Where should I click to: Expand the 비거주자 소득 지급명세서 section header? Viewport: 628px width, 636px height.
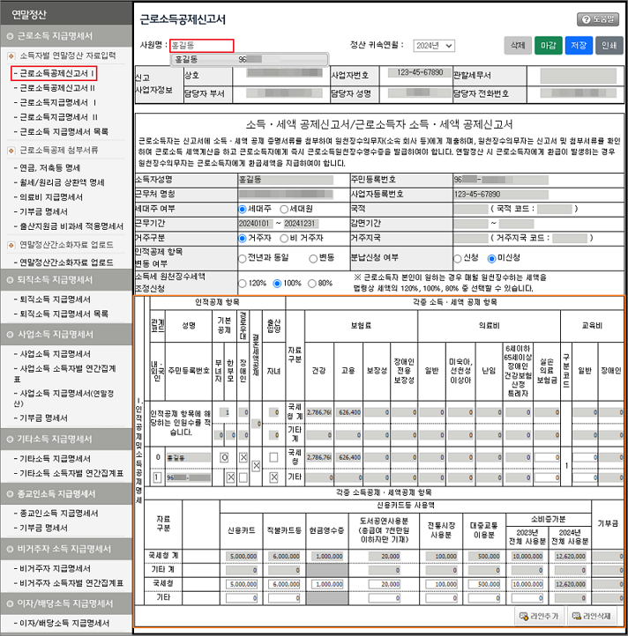pyautogui.click(x=66, y=549)
